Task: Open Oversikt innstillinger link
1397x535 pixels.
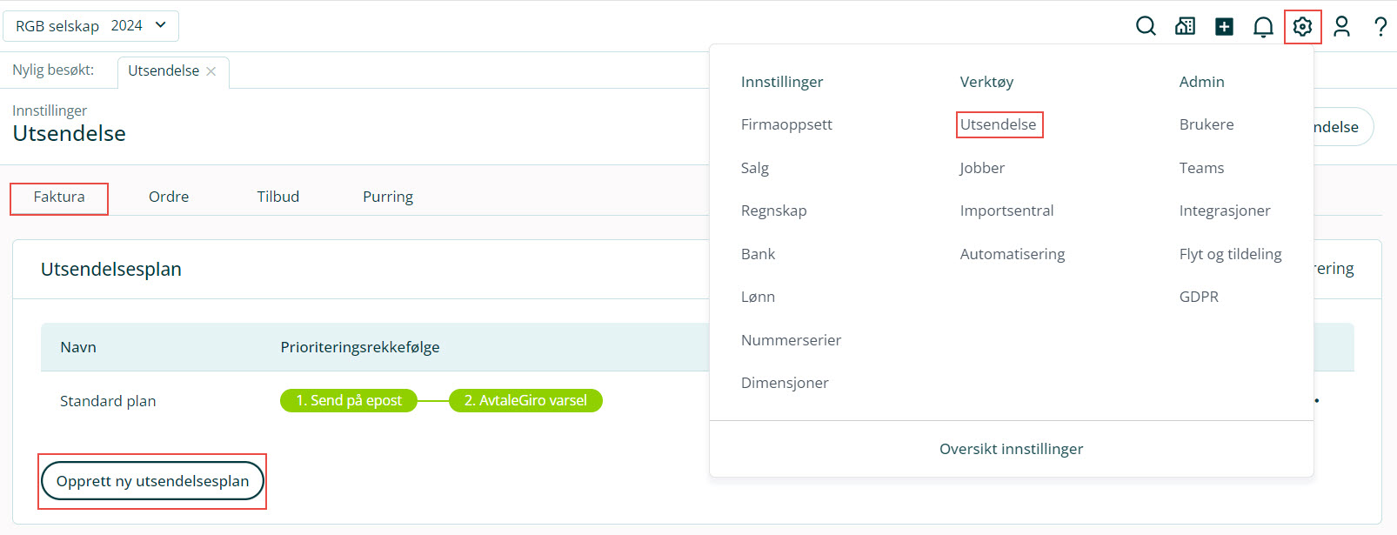Action: [1011, 449]
